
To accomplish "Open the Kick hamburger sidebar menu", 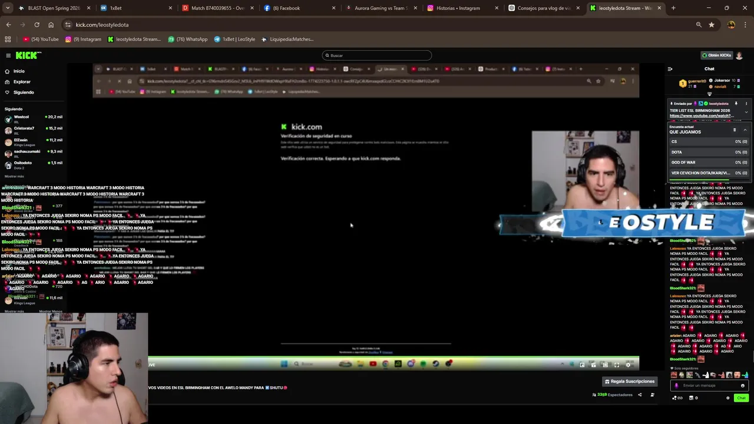I will tap(8, 55).
